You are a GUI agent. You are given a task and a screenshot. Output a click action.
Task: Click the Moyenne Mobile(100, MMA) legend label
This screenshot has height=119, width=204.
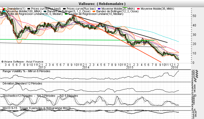(24, 11)
